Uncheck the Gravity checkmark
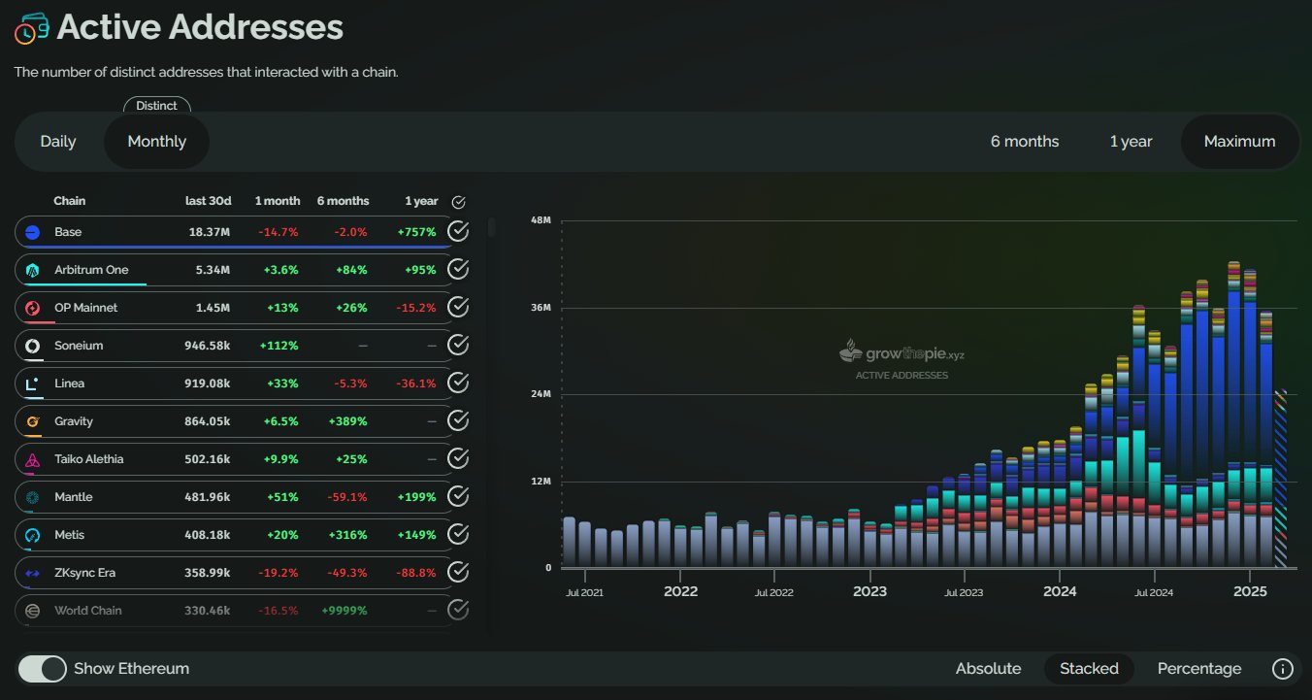The image size is (1312, 700). click(458, 421)
